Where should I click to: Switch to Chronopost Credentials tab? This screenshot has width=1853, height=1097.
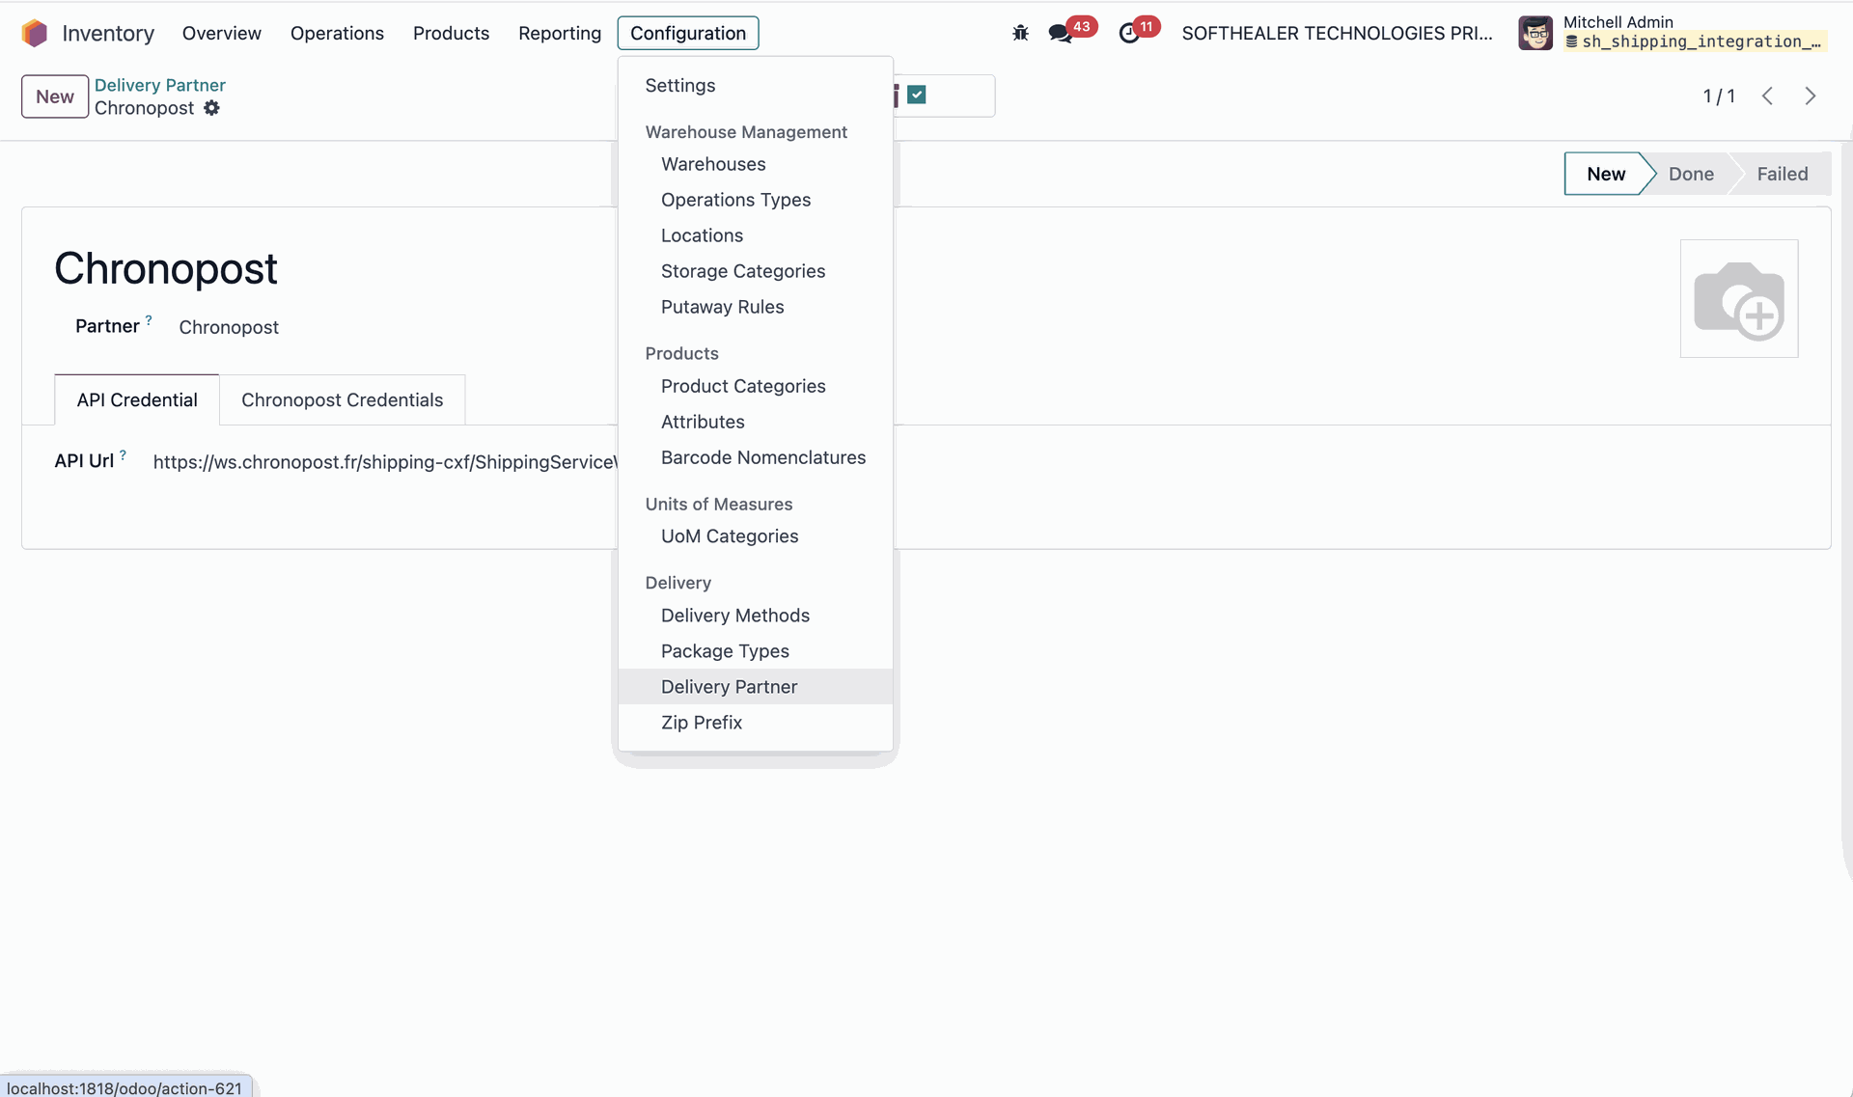click(342, 399)
